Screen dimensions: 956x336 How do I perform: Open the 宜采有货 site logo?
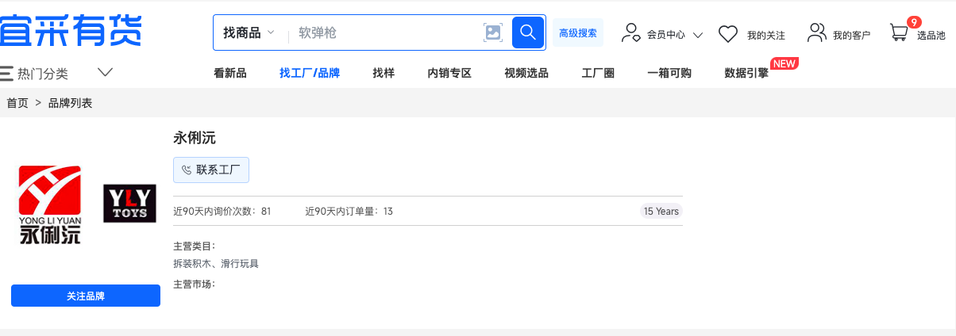point(71,31)
